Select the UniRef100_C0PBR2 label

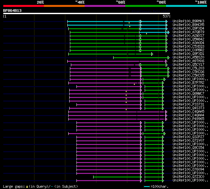coord(188,50)
